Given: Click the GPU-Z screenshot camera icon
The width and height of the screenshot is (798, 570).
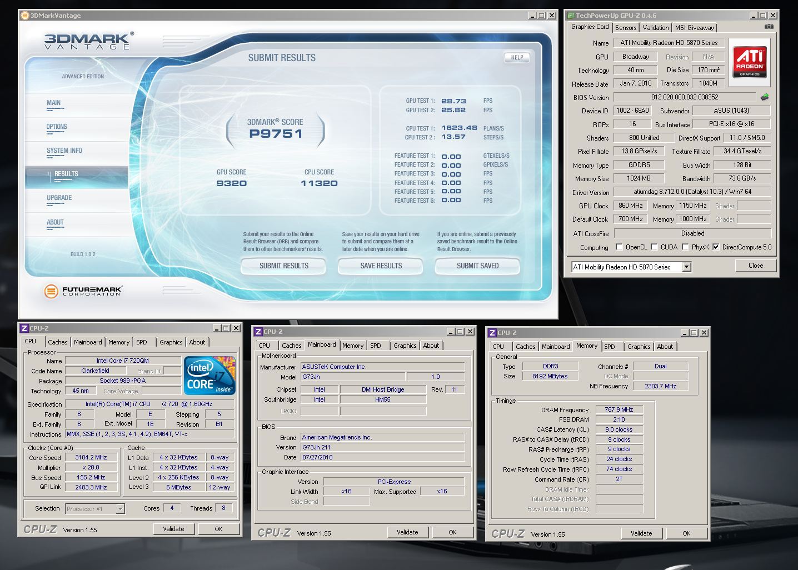Looking at the screenshot, I should click(x=769, y=27).
